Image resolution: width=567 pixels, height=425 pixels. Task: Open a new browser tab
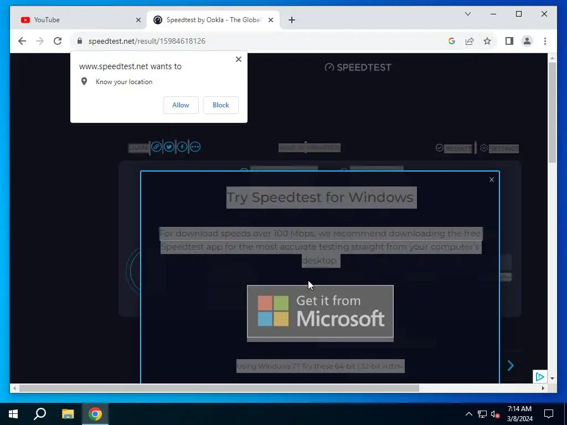292,20
